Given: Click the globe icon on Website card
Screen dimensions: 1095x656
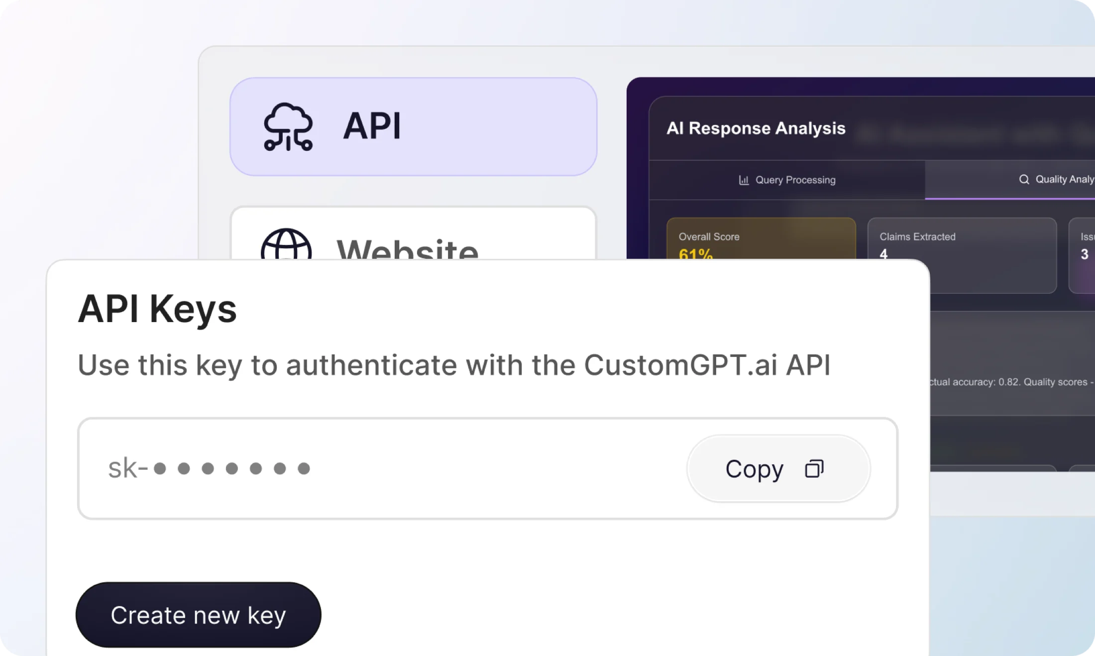Looking at the screenshot, I should click(286, 244).
